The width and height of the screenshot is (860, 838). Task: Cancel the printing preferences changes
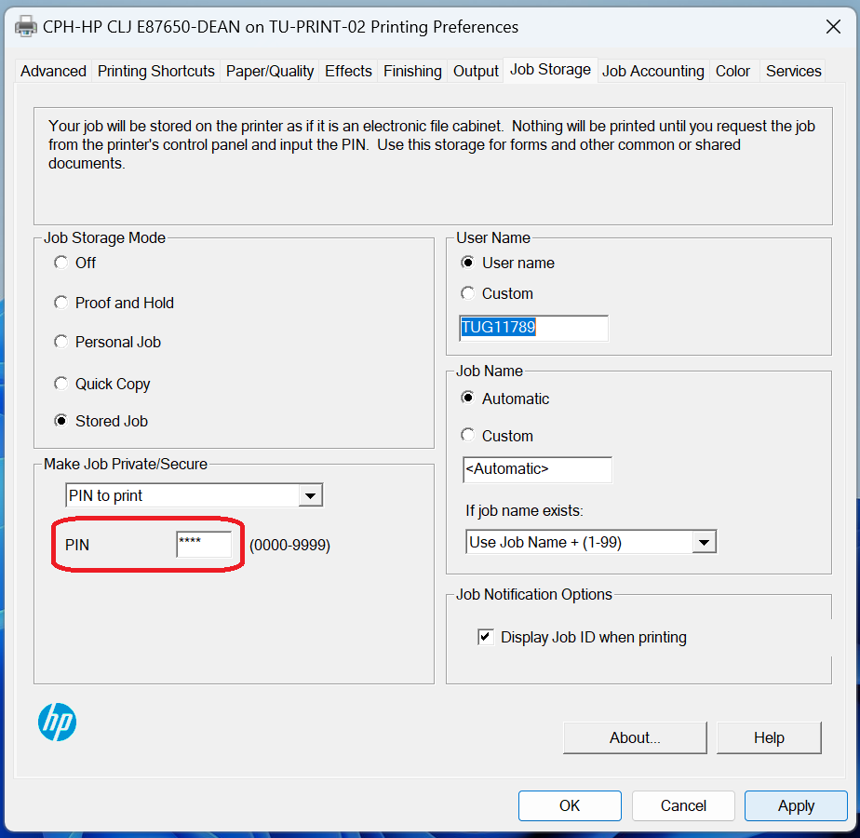(683, 805)
